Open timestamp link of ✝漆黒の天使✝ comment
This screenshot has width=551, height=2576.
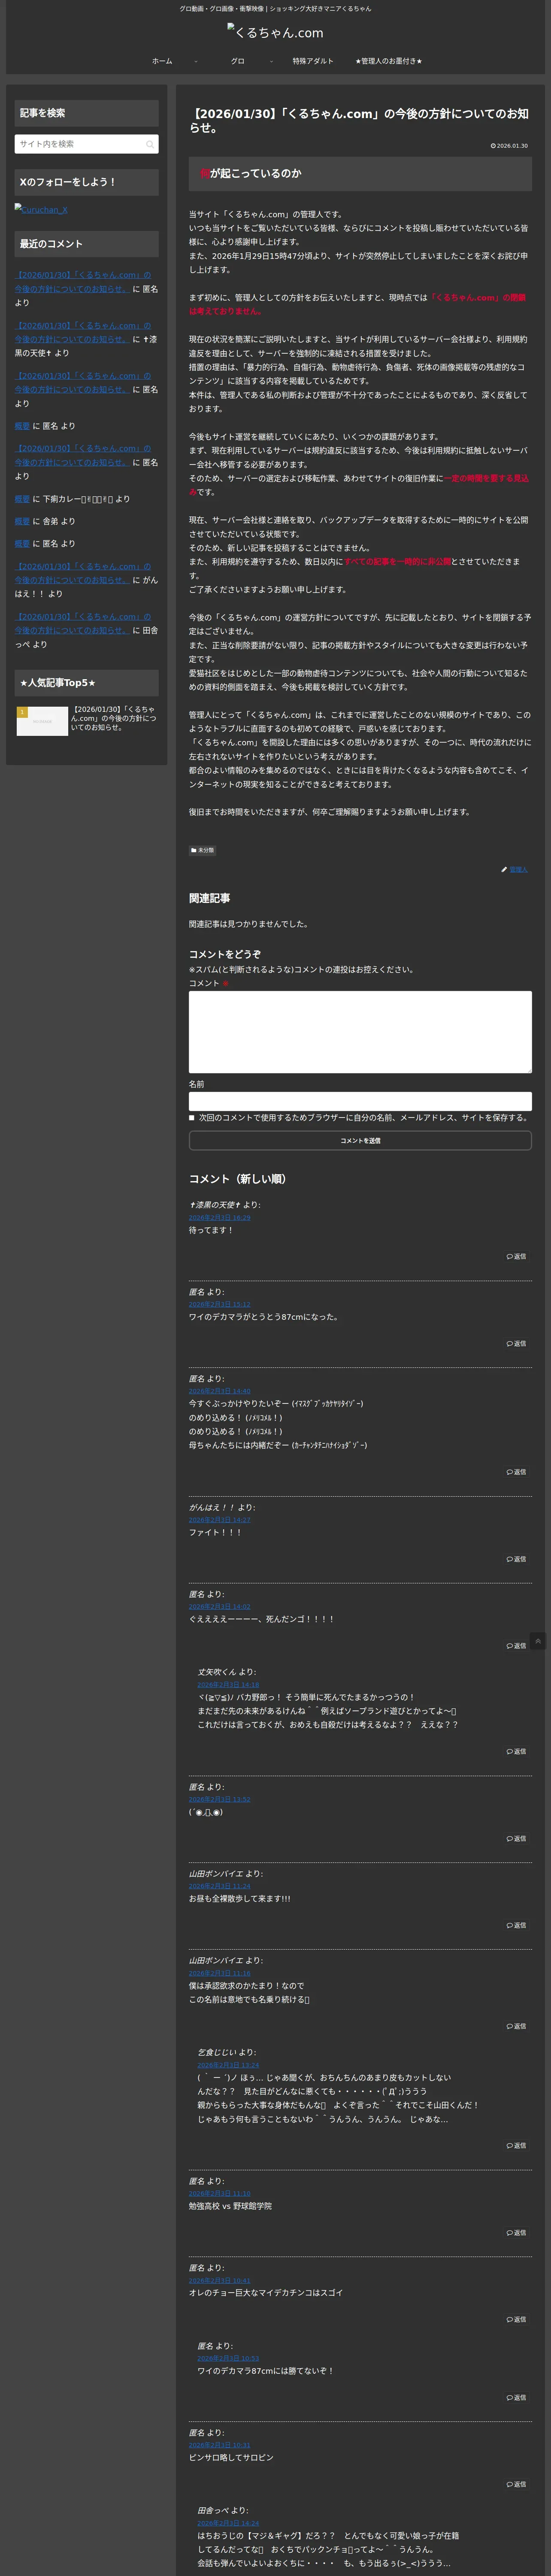coord(220,1218)
